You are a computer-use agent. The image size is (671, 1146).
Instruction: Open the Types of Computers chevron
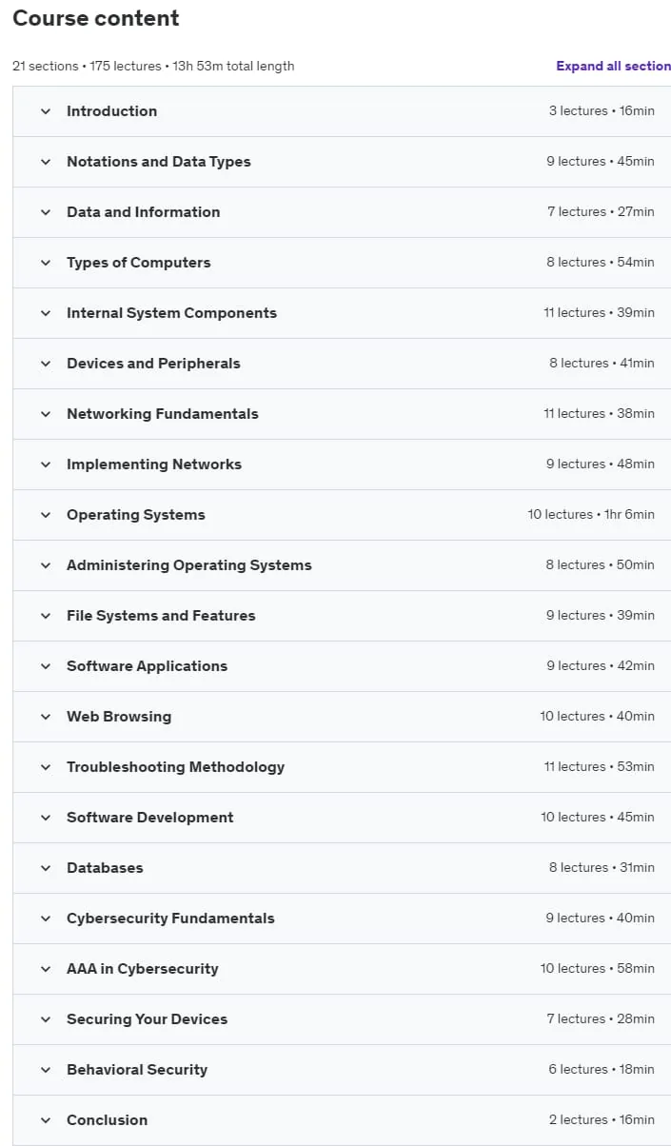click(x=46, y=263)
